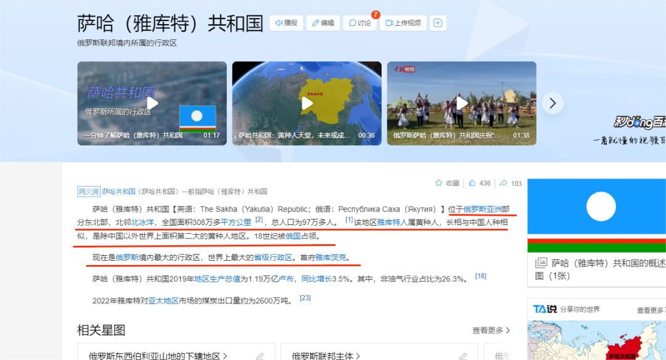
Task: Open the 俄罗斯亚洲 link
Action: [482, 209]
